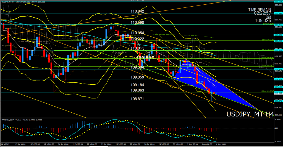Click 0.1608 on the MACD scale

tap(277, 119)
